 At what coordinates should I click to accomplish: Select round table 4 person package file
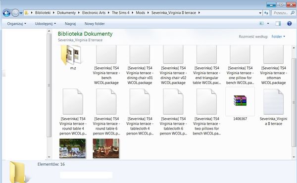coord(73,112)
